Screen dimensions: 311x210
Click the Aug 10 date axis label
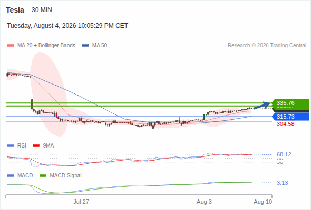click(x=263, y=202)
